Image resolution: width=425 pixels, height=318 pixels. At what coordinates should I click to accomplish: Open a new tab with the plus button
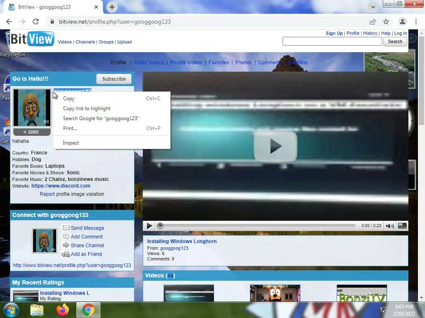pos(112,7)
